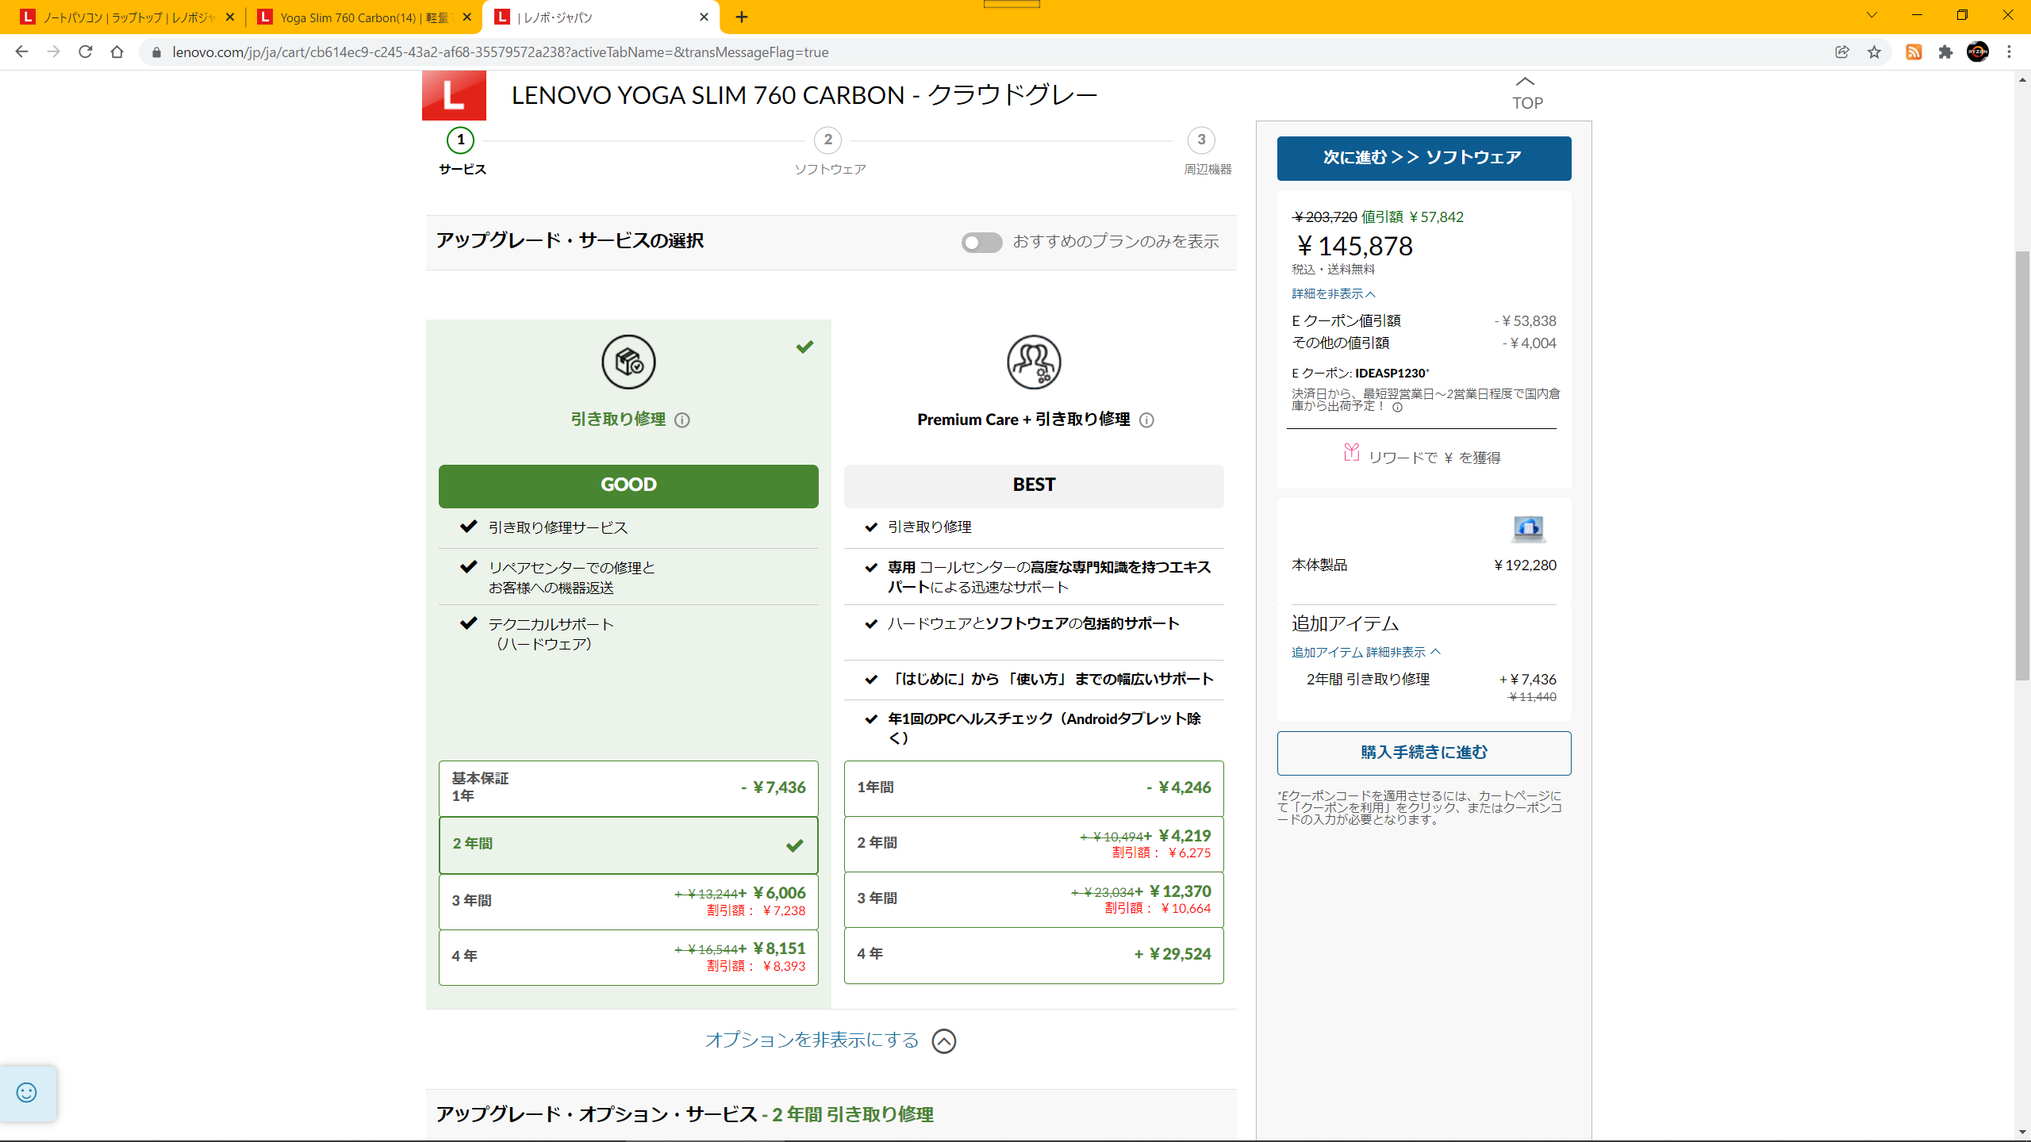Select Premium Care 1年間 option

(1034, 788)
